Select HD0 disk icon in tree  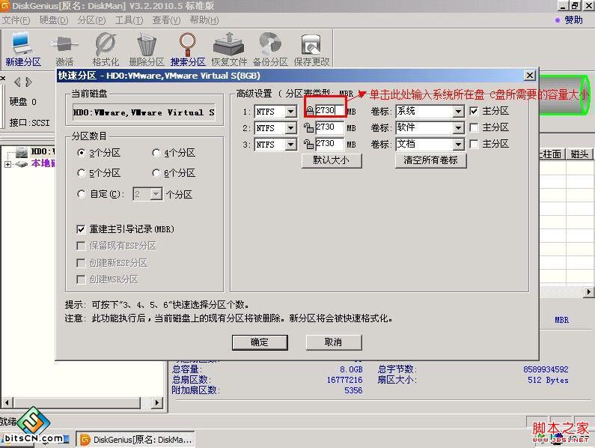coord(22,153)
